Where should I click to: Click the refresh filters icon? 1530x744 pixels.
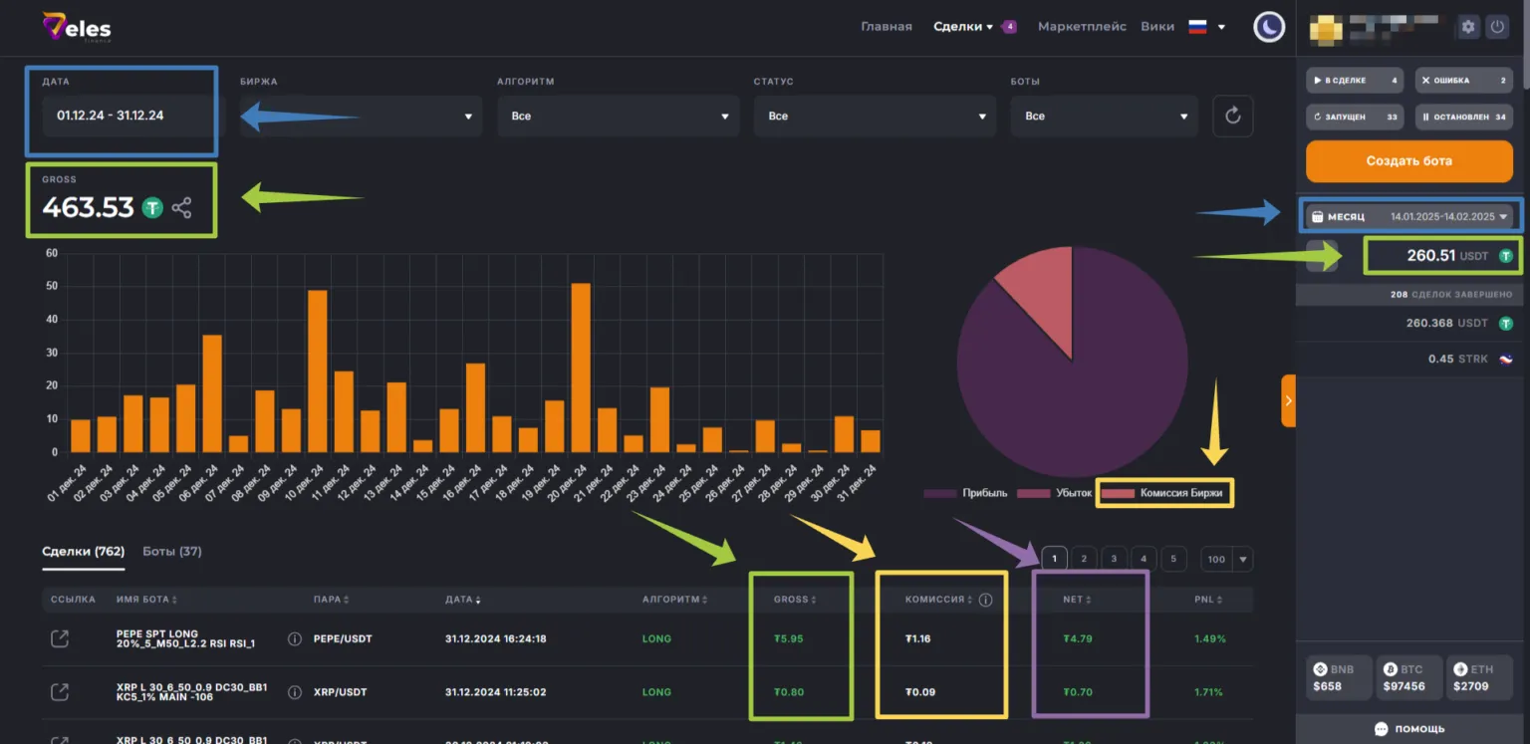[1232, 116]
